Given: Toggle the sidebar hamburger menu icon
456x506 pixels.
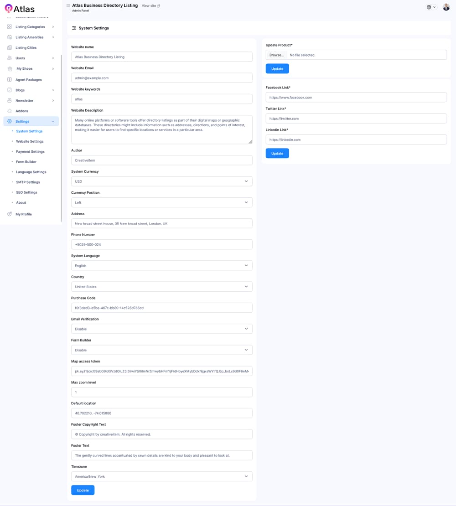Looking at the screenshot, I should point(68,5).
